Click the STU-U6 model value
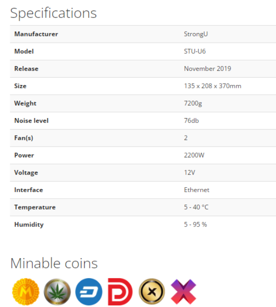Image resolution: width=276 pixels, height=307 pixels. (195, 51)
